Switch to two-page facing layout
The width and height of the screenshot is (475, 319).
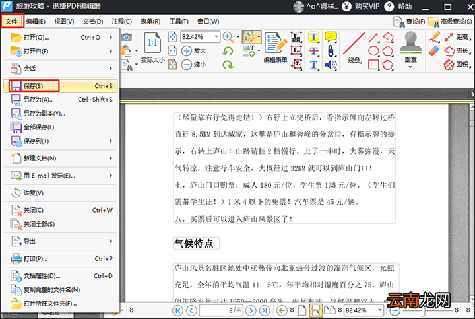tap(330, 310)
